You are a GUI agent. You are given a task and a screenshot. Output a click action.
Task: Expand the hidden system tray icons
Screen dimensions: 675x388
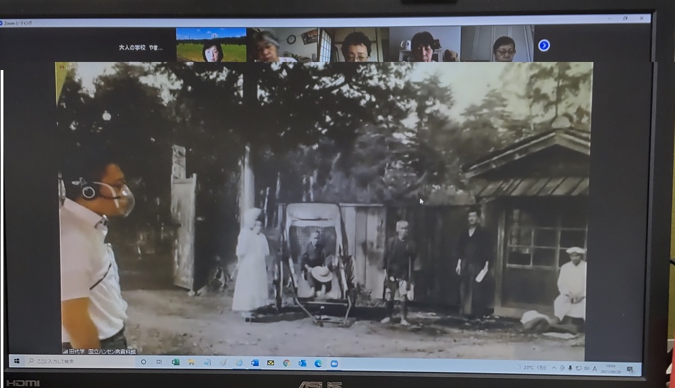(x=554, y=368)
